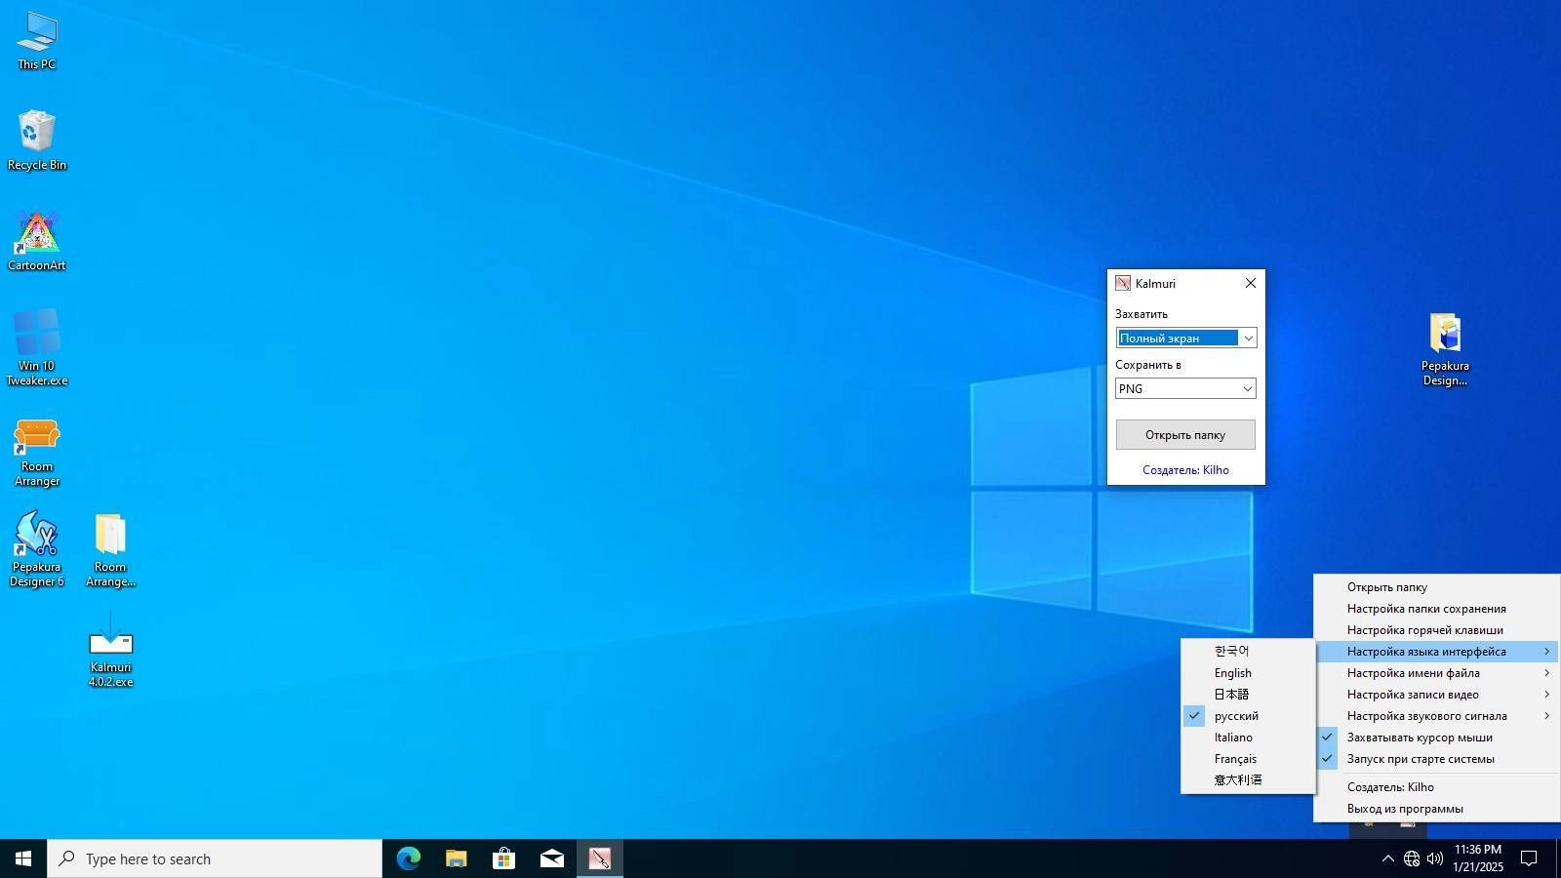Image resolution: width=1561 pixels, height=878 pixels.
Task: Expand Настройка звукового сигнала submenu
Action: click(1436, 716)
